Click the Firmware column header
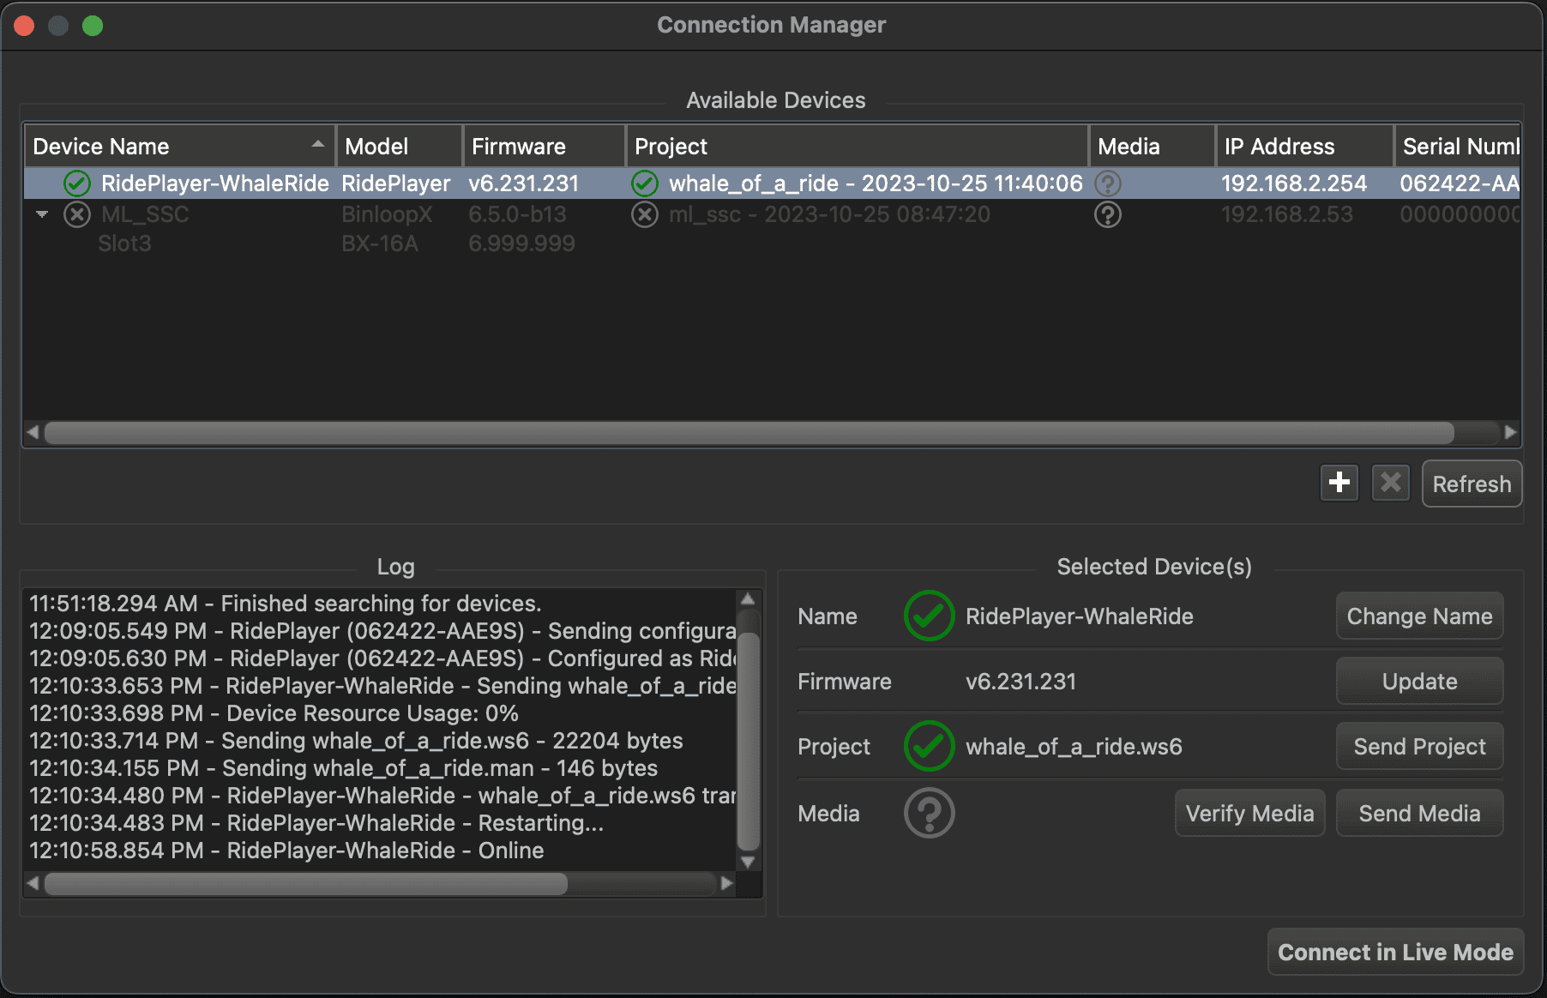Viewport: 1547px width, 998px height. (x=543, y=147)
